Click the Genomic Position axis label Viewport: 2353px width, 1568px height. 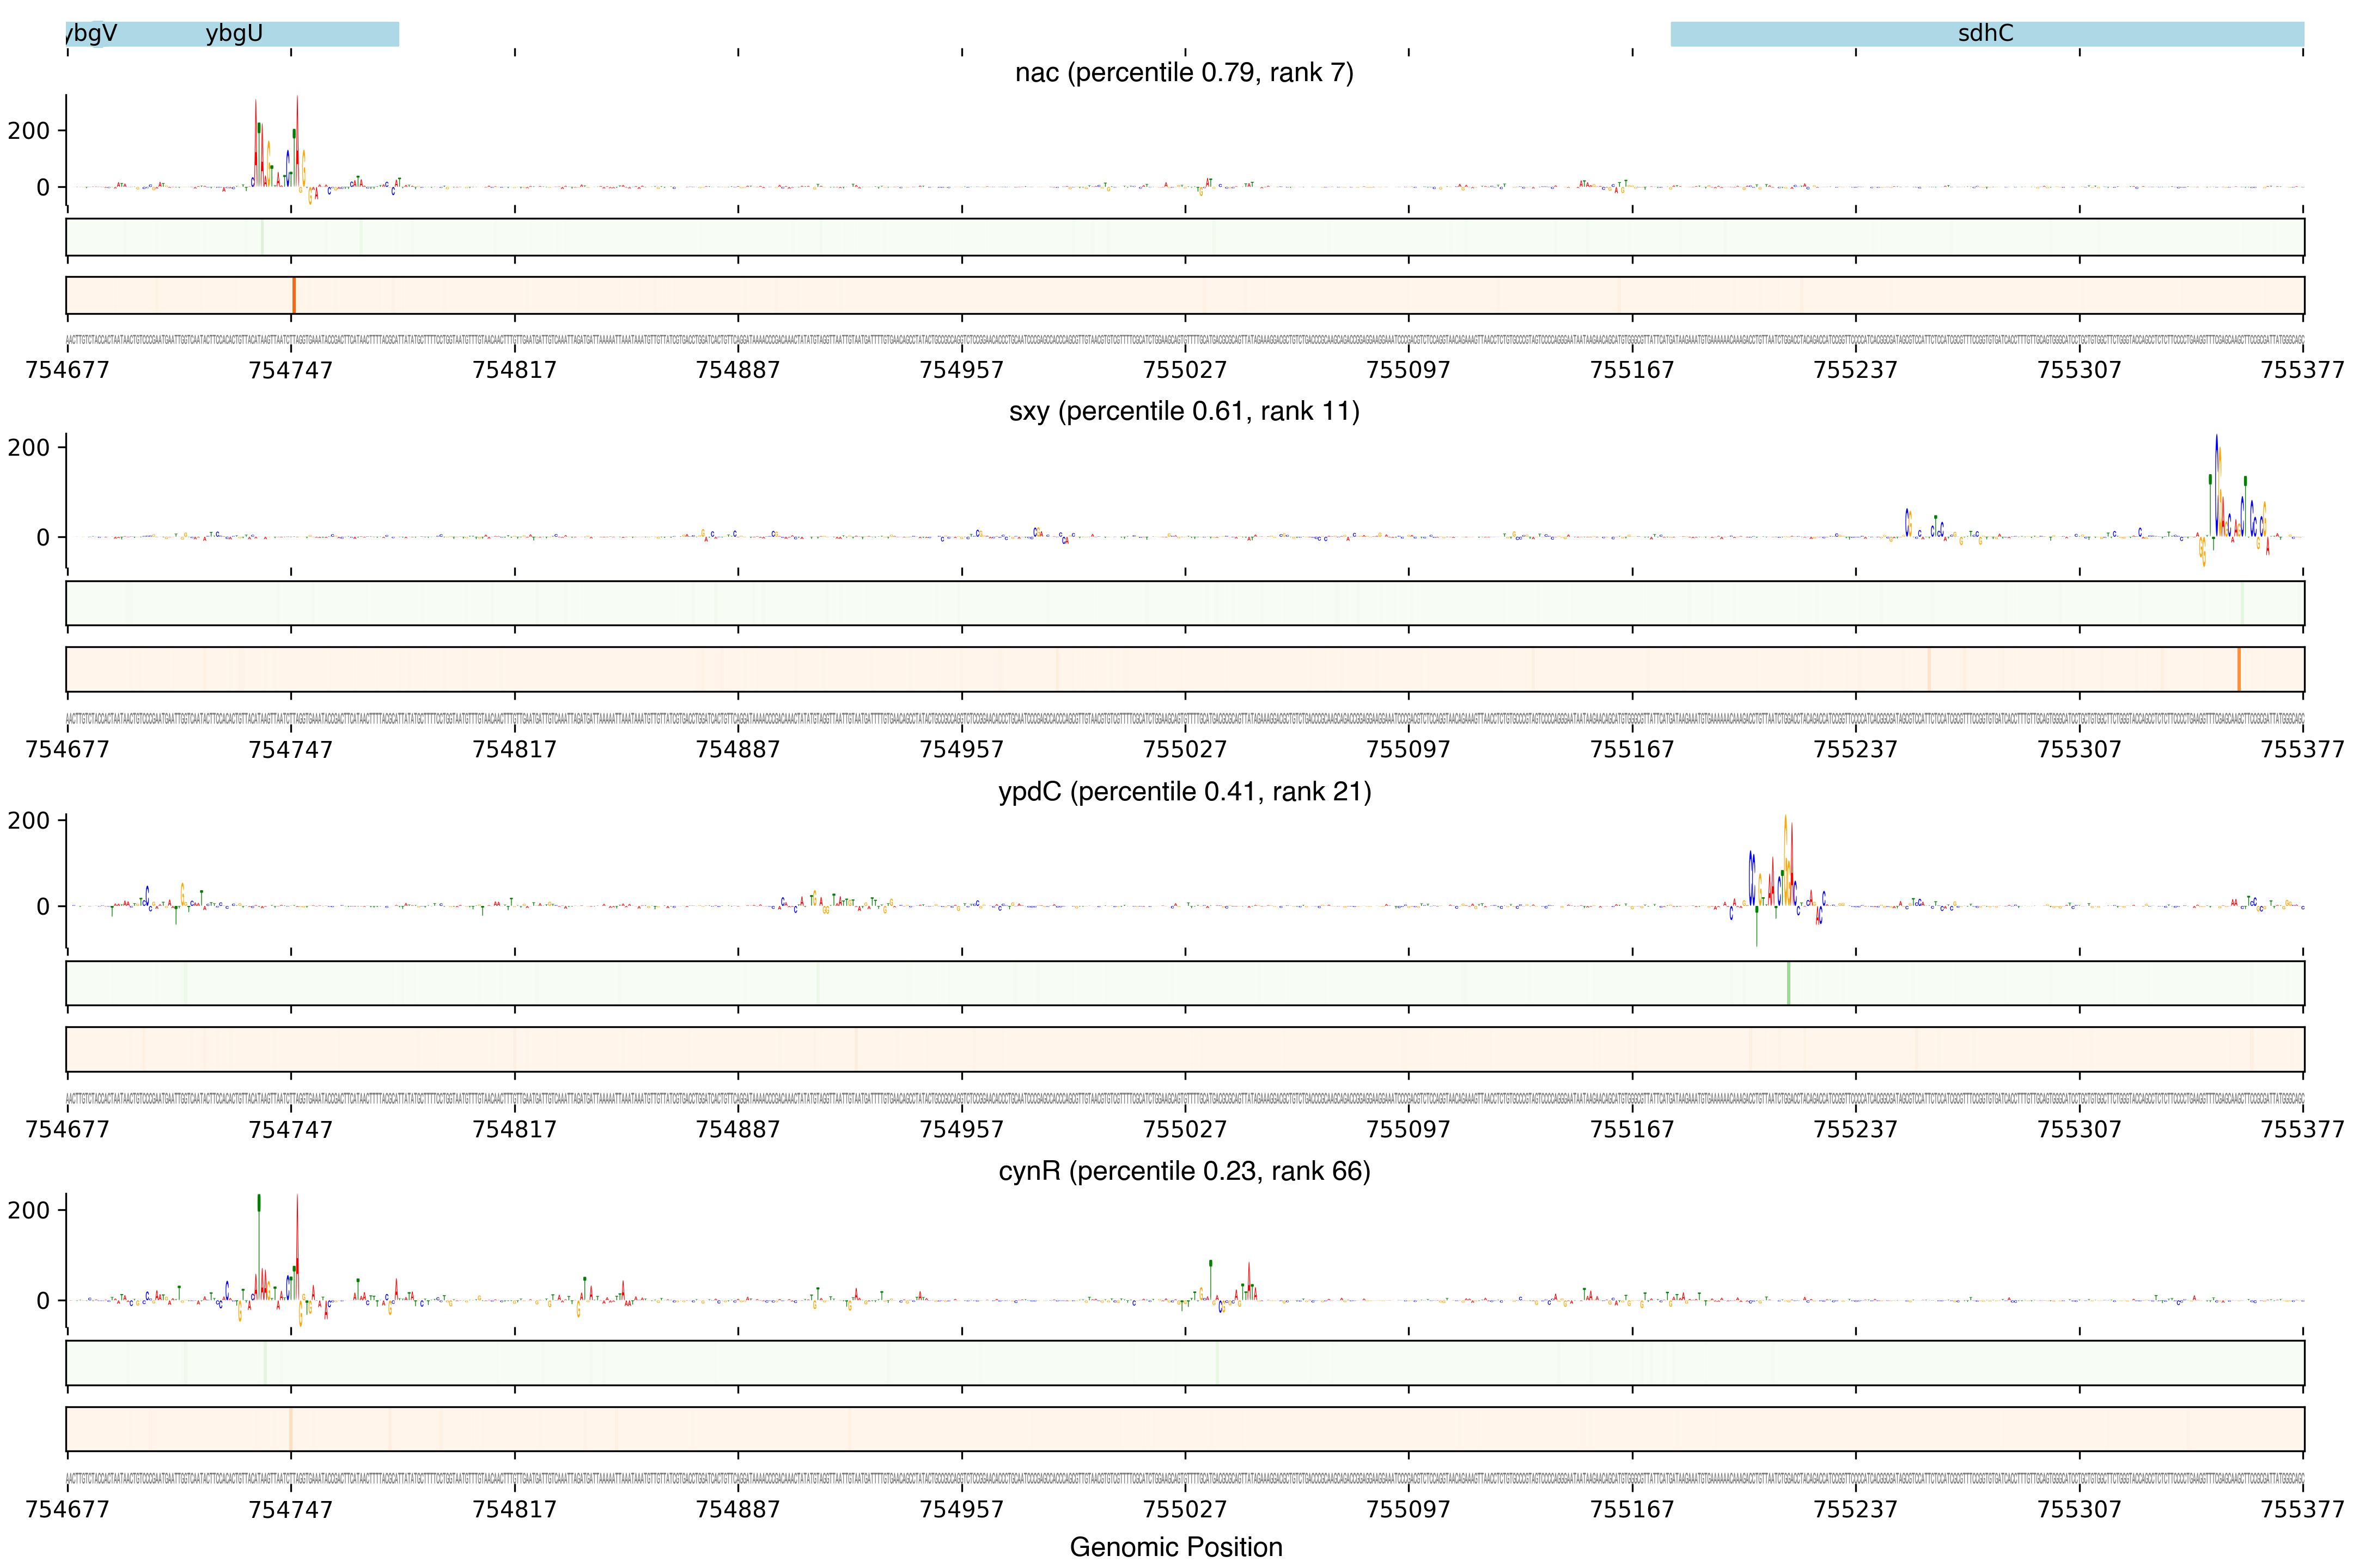(1175, 1547)
